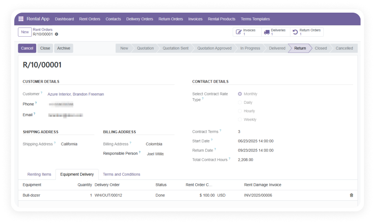375x224 pixels.
Task: Select the Weekly contract rate option
Action: pyautogui.click(x=240, y=119)
